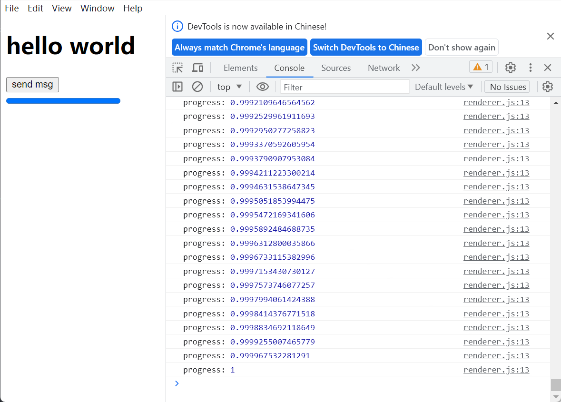Screen dimensions: 561x402
Task: Focus the console Filter input field
Action: click(x=344, y=87)
